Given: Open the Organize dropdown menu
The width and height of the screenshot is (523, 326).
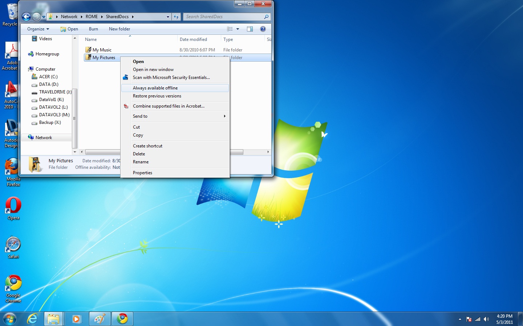Looking at the screenshot, I should 38,29.
